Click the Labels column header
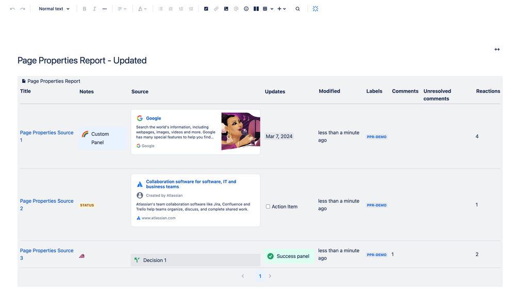 coord(374,91)
